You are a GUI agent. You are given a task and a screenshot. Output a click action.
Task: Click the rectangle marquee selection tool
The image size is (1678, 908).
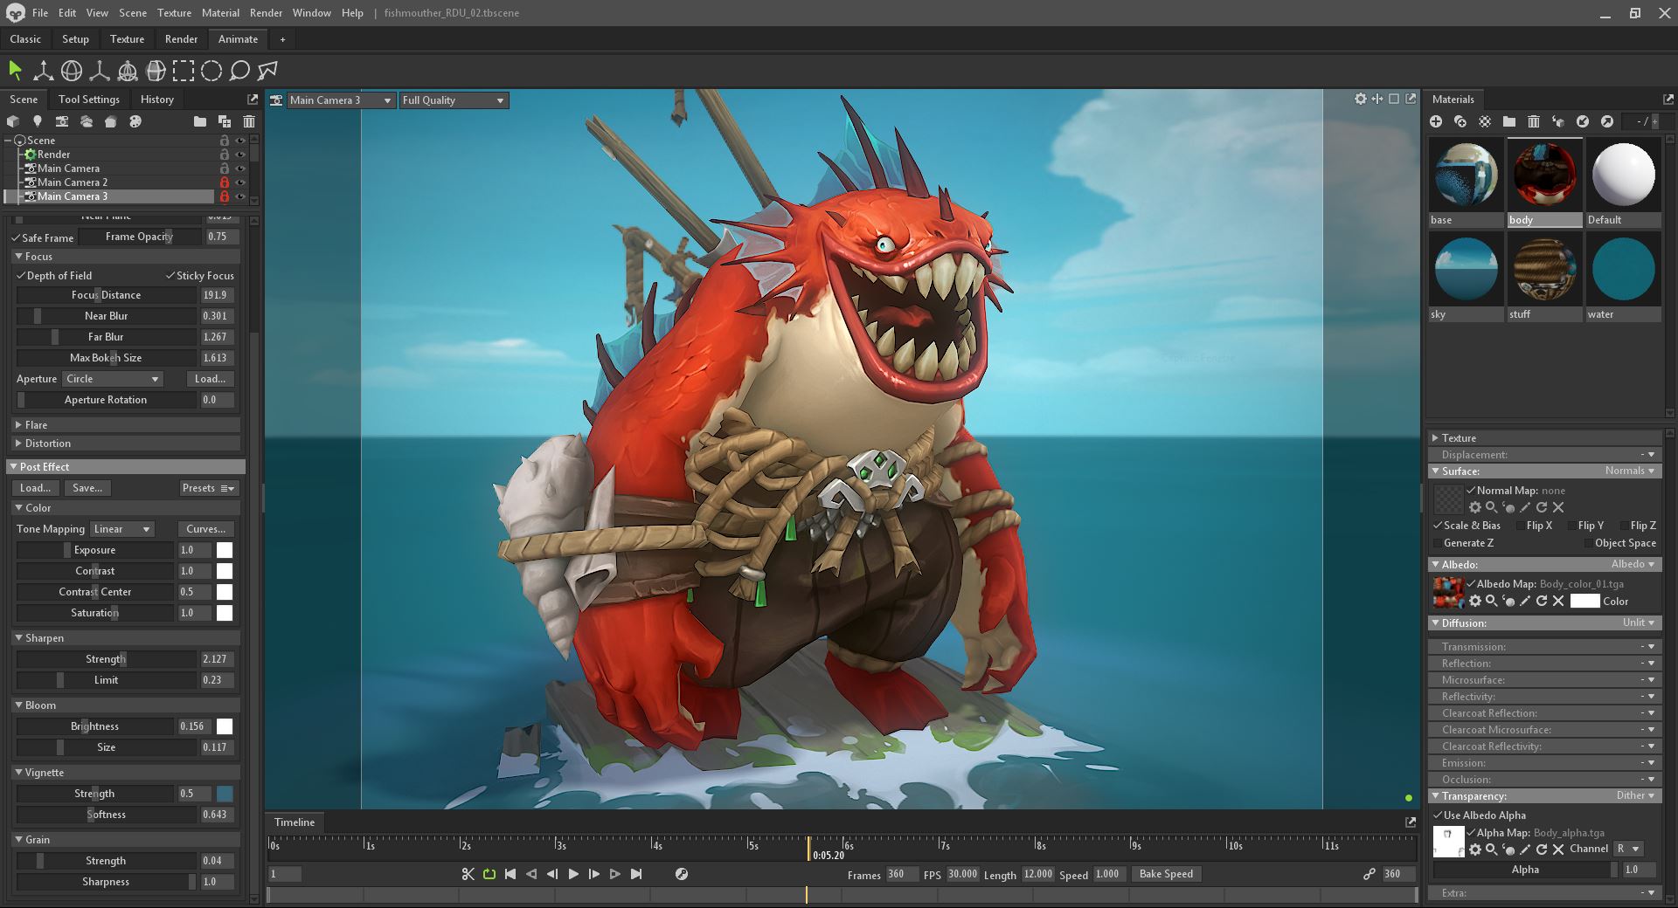coord(184,71)
